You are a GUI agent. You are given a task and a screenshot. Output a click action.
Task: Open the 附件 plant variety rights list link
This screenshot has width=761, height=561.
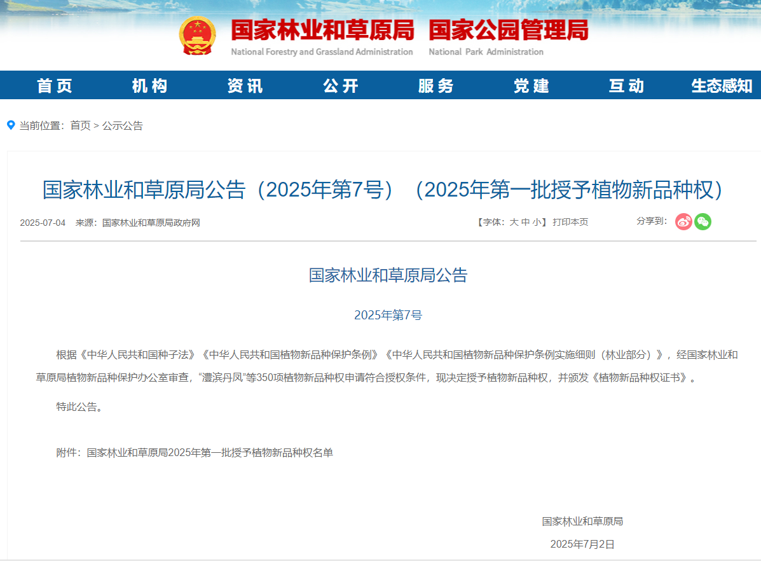click(x=210, y=453)
